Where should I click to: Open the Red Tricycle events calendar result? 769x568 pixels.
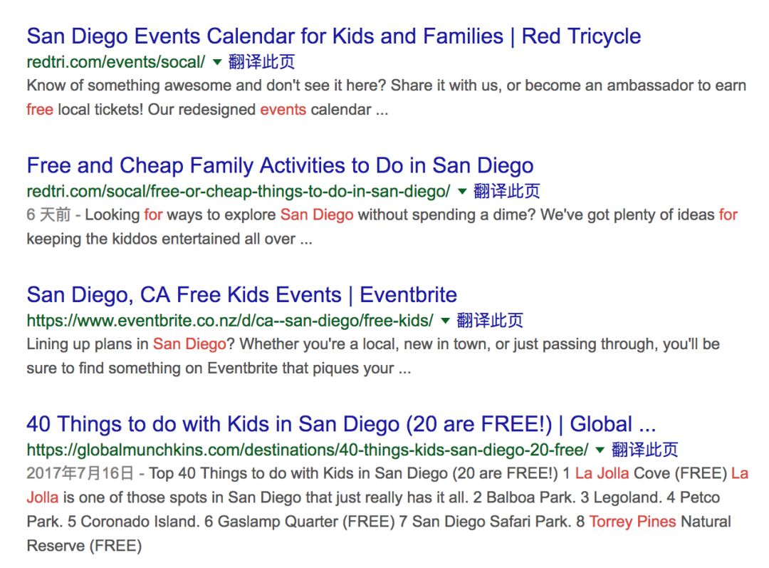(x=333, y=36)
